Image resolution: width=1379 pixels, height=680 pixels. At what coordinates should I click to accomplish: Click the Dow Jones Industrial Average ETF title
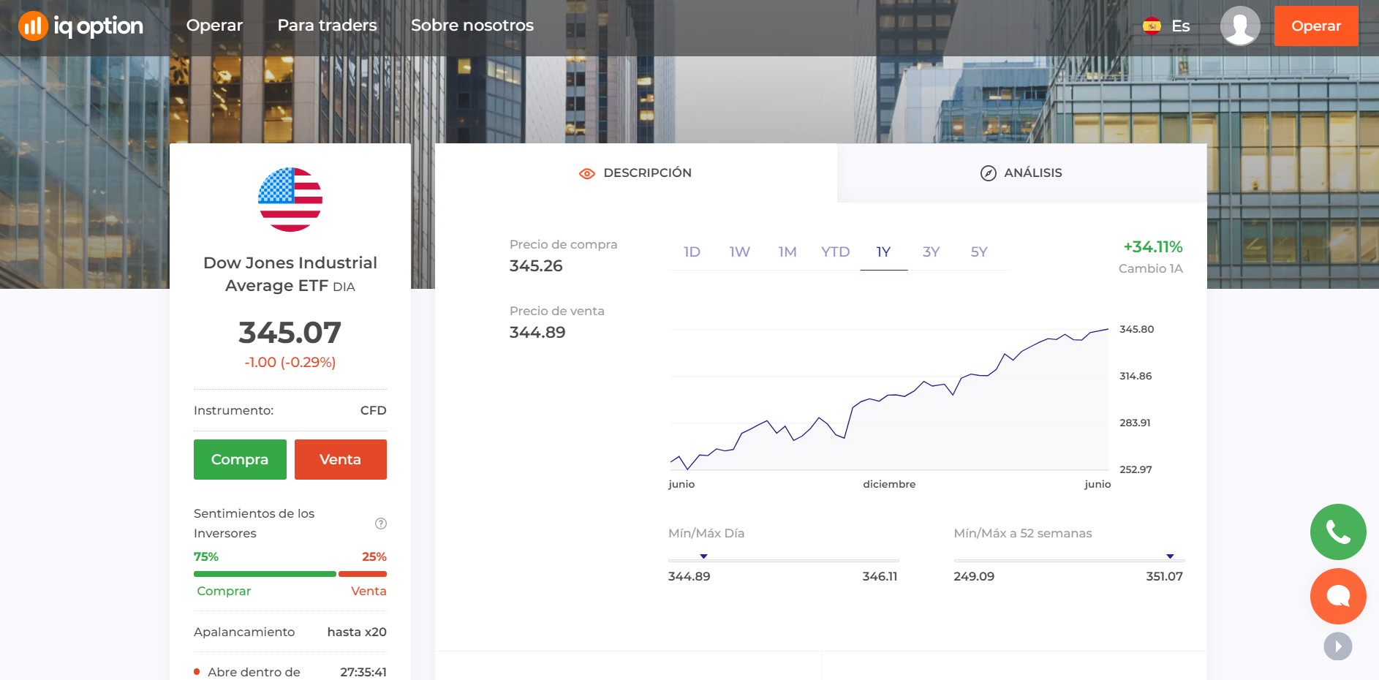coord(290,274)
